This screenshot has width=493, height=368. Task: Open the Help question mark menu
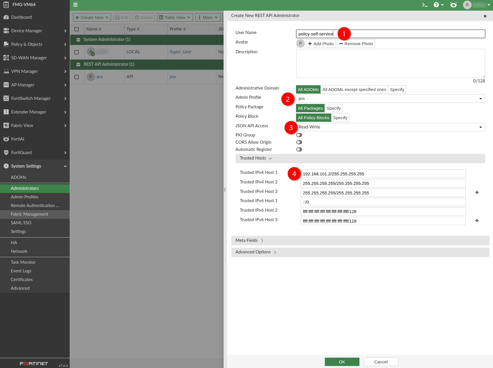click(438, 5)
